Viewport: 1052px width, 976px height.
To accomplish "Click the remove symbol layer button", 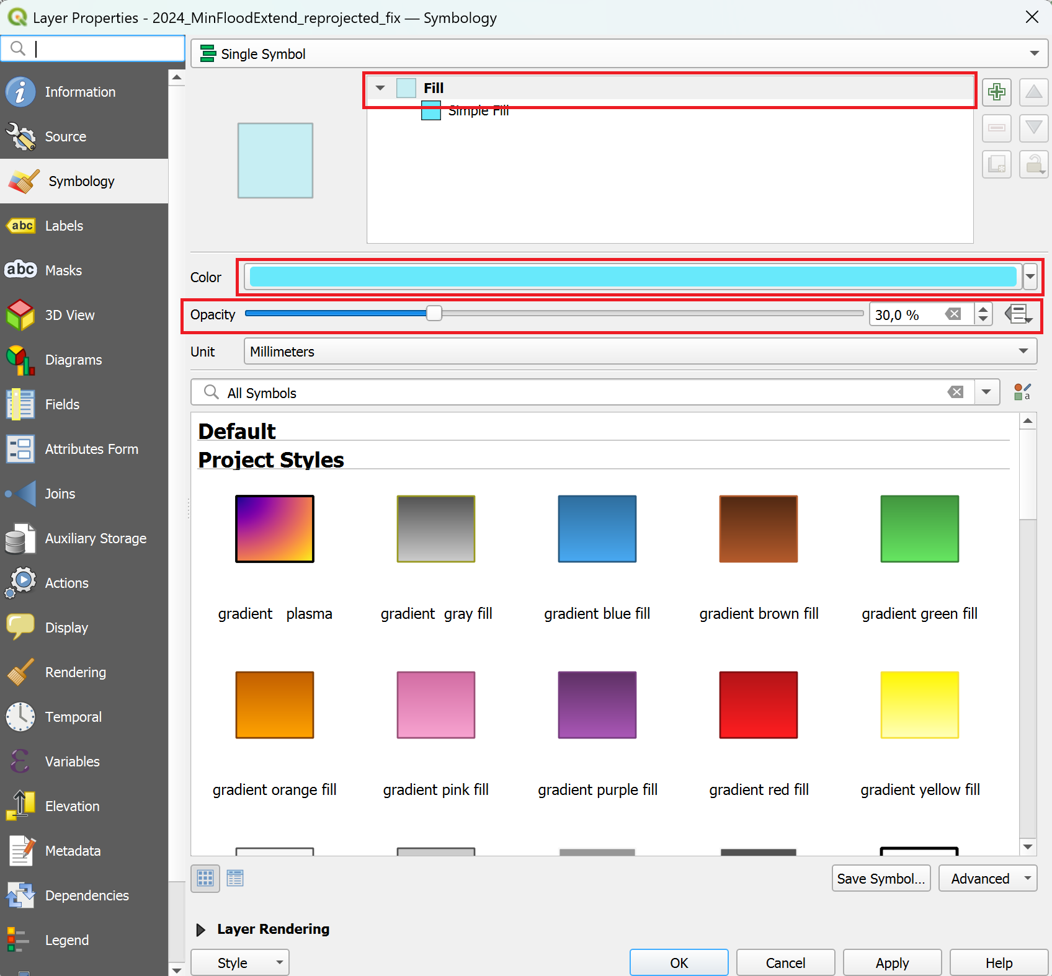I will [x=997, y=128].
